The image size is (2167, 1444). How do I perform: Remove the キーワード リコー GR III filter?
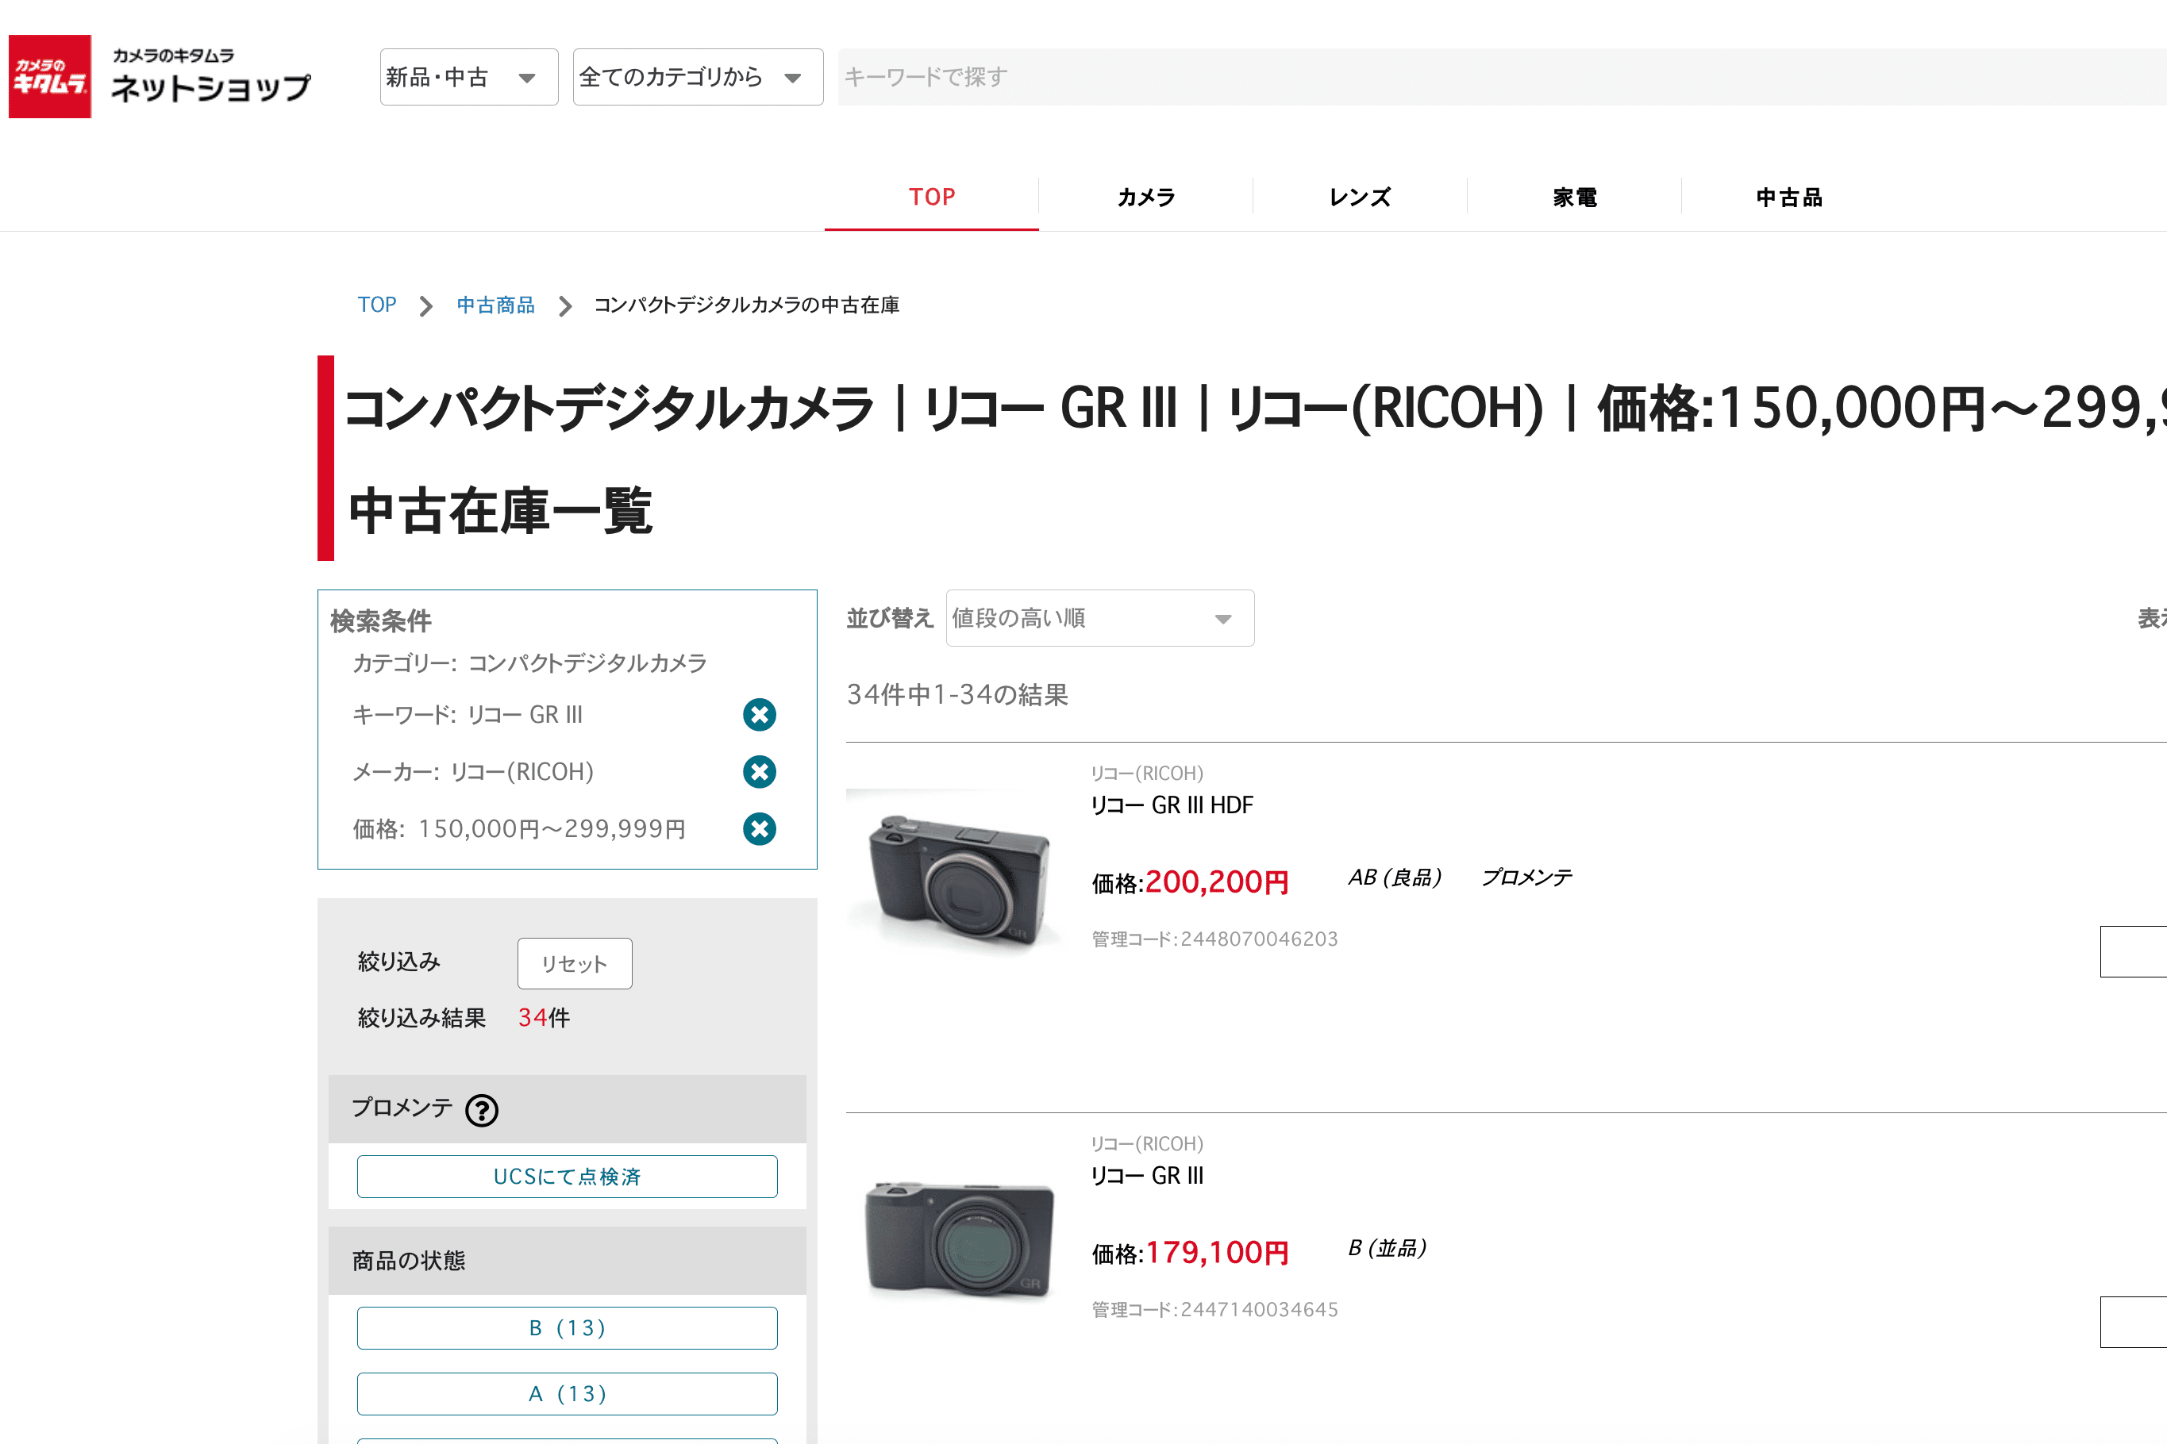coord(758,715)
